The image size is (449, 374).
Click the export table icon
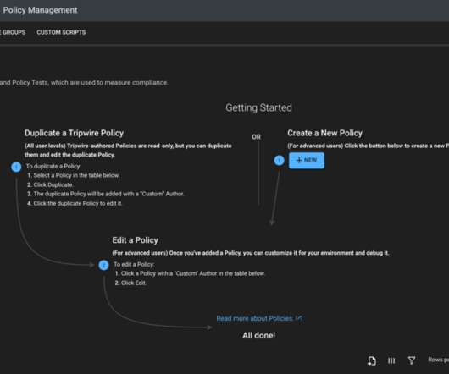[372, 360]
